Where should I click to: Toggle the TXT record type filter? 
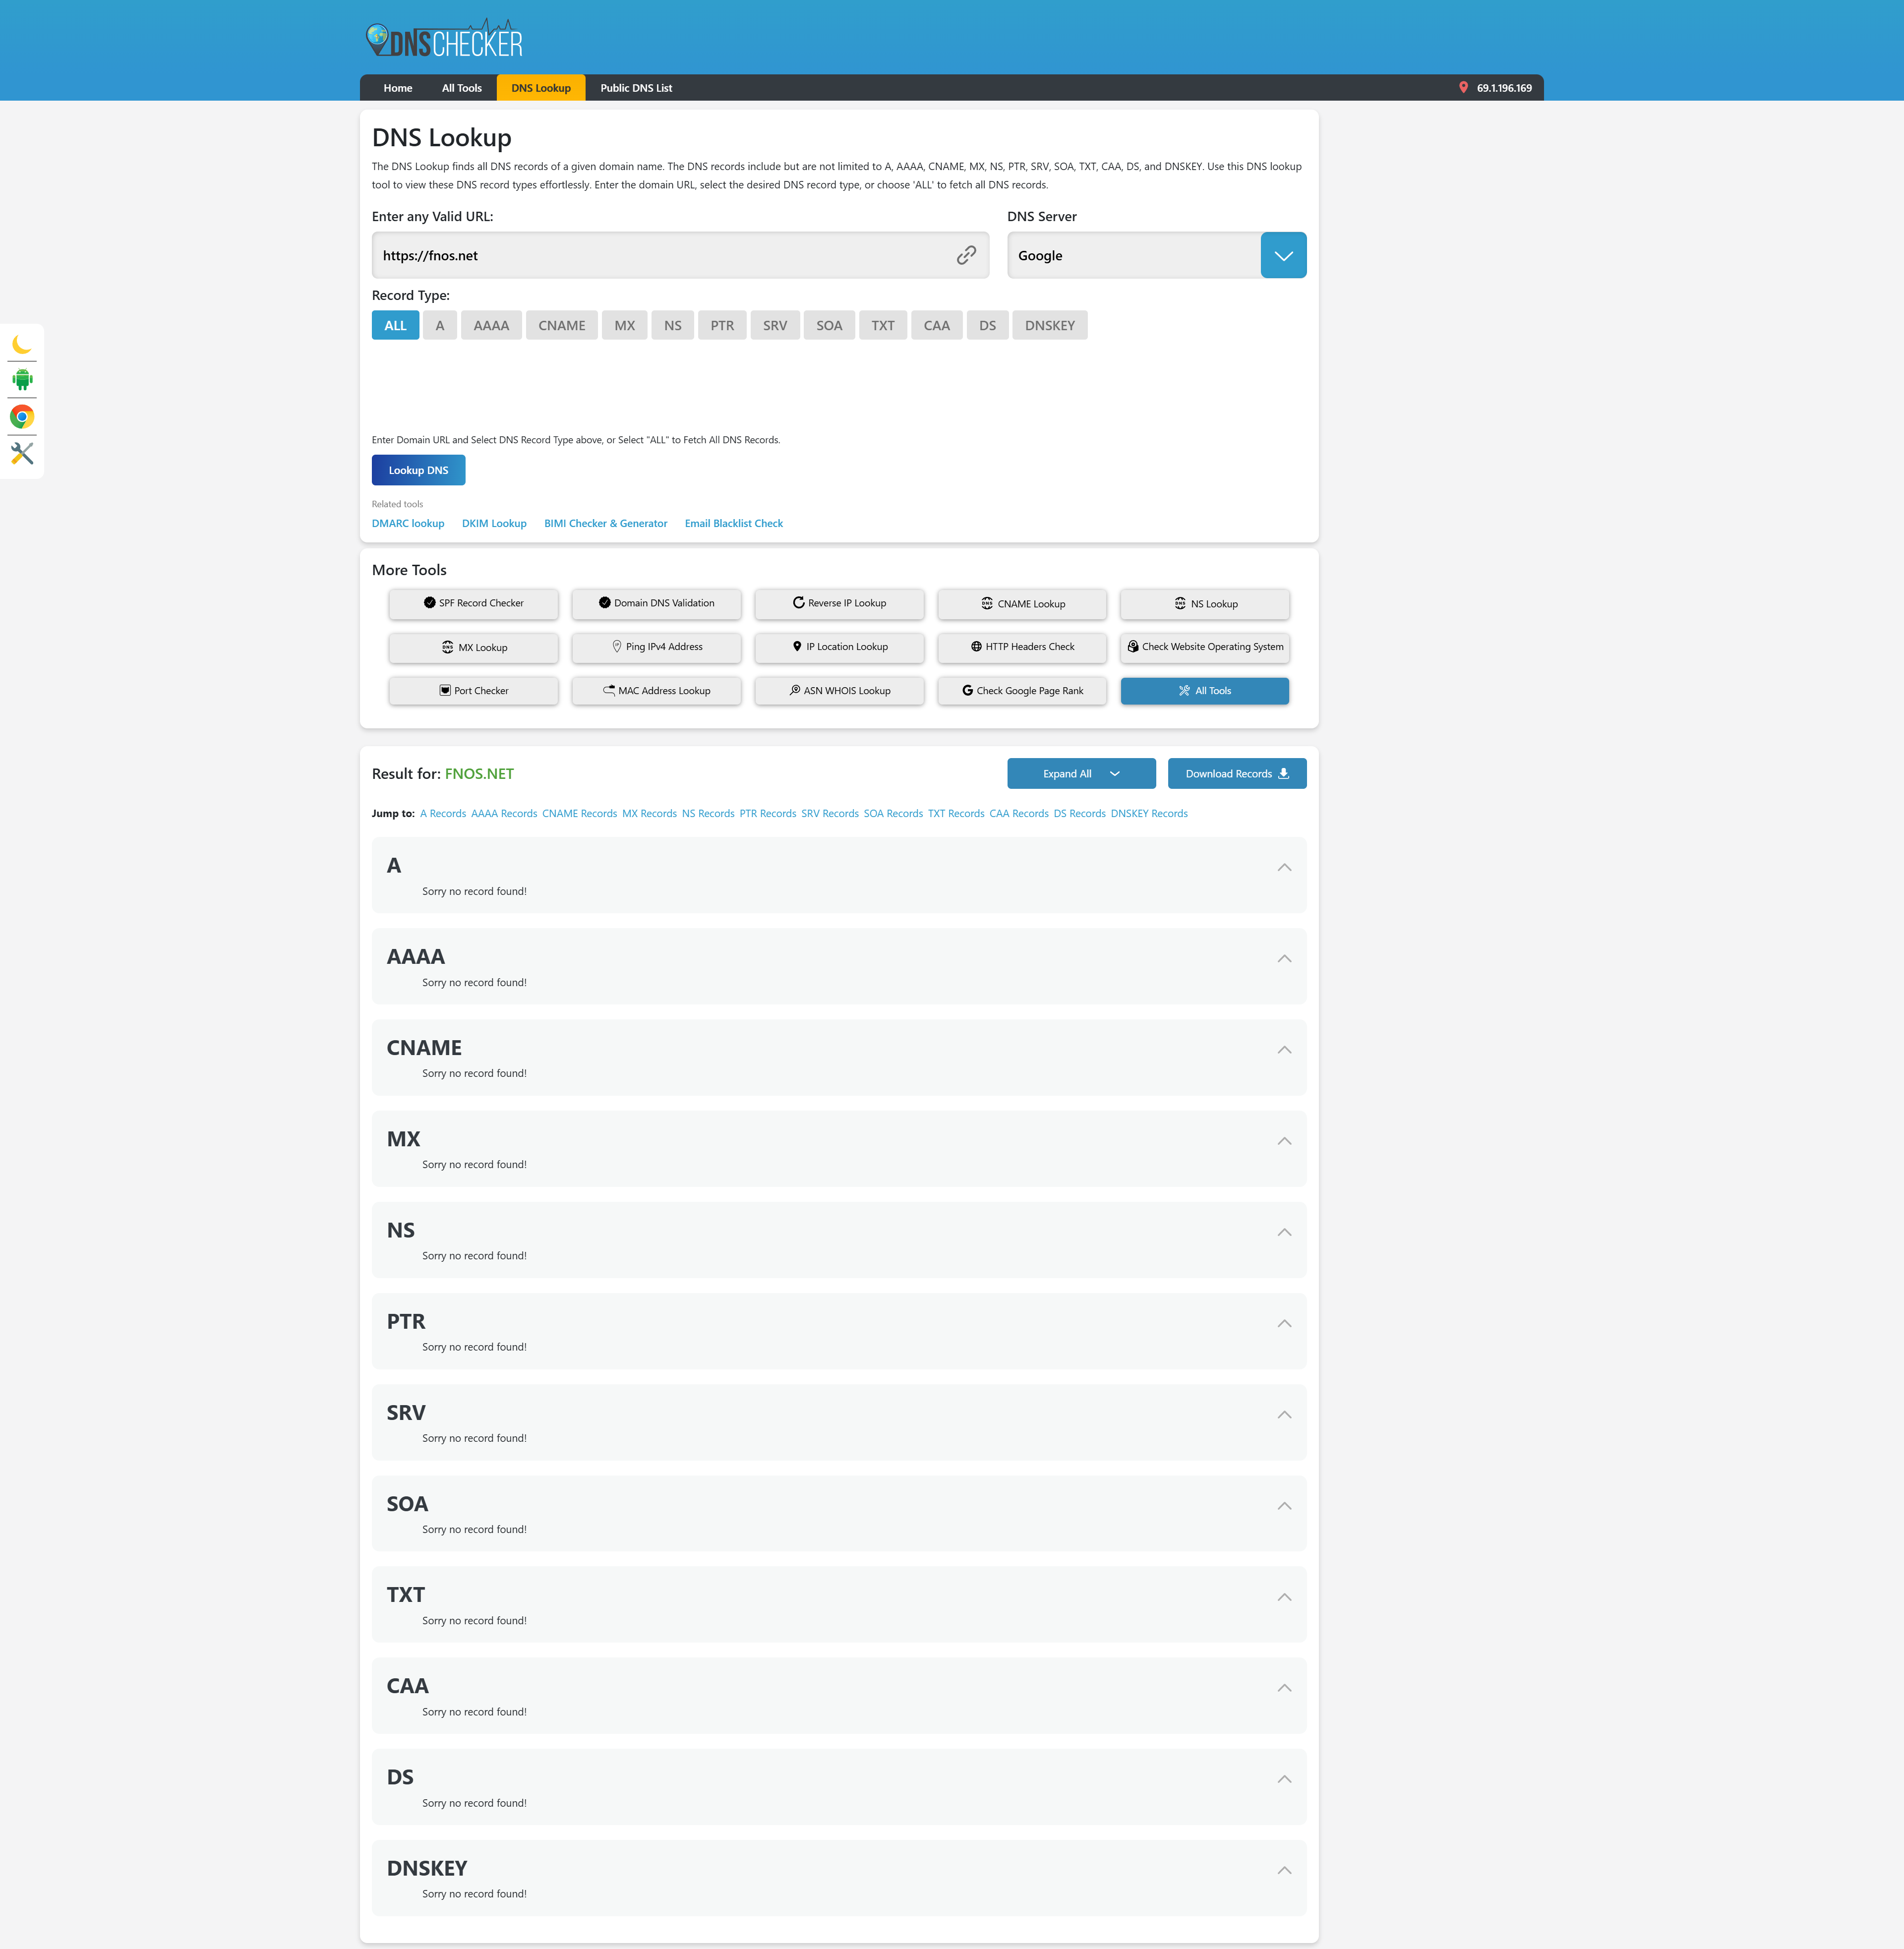(883, 325)
